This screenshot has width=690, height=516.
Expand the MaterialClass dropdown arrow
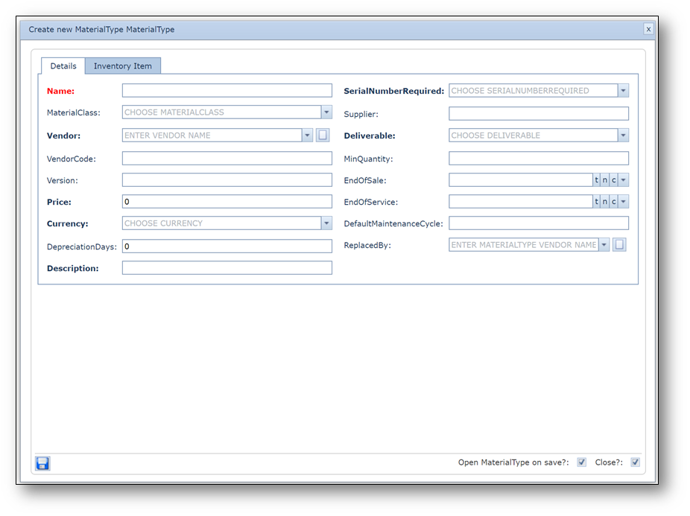(x=326, y=112)
